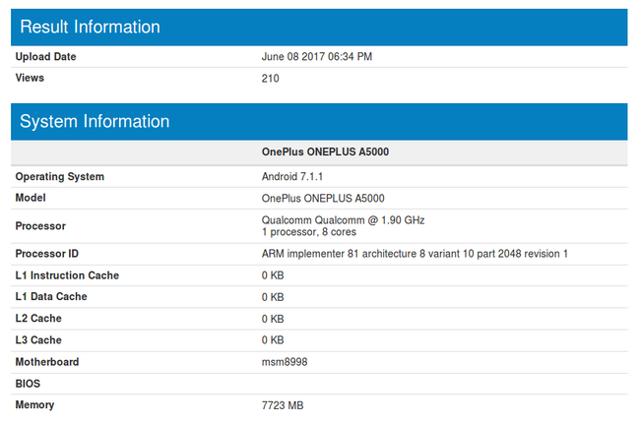Select the Qualcomm @ 1.90 GHz text

[343, 219]
